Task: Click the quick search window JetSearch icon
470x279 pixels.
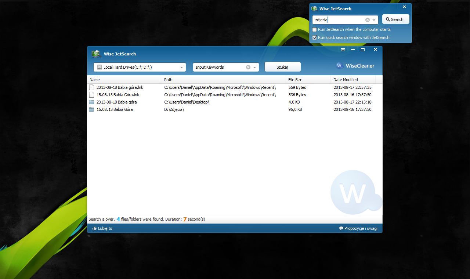Action: click(x=314, y=9)
